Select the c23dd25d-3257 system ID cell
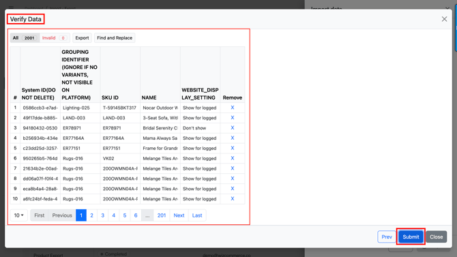The image size is (457, 257). (x=40, y=149)
